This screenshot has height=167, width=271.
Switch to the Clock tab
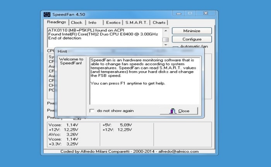coord(77,22)
